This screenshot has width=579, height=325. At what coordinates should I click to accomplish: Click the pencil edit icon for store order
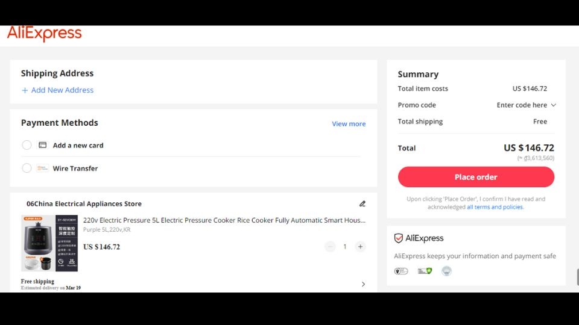pyautogui.click(x=362, y=204)
